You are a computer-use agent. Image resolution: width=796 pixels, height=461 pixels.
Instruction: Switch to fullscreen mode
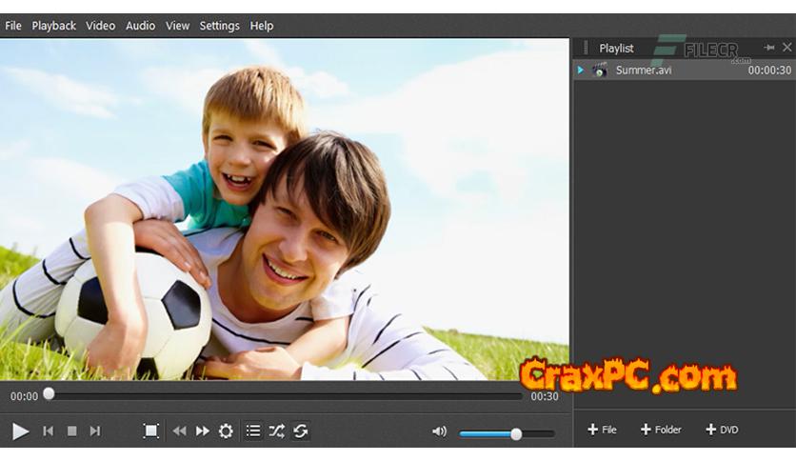(x=150, y=431)
